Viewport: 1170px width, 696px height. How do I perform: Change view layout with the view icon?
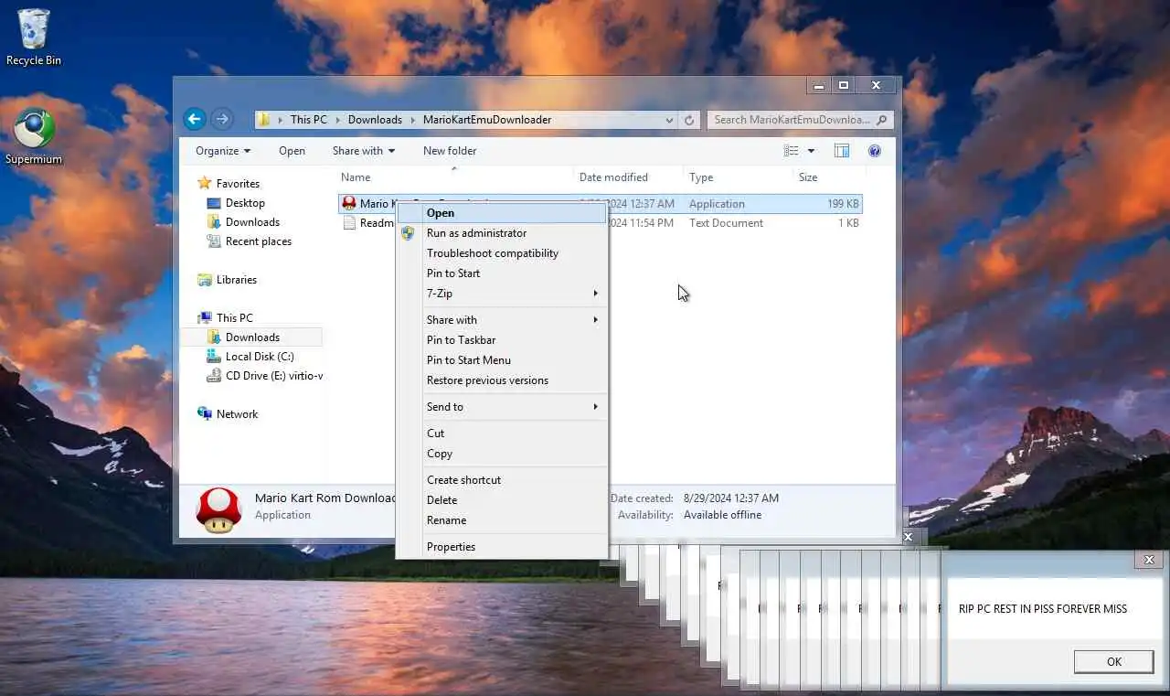point(792,151)
